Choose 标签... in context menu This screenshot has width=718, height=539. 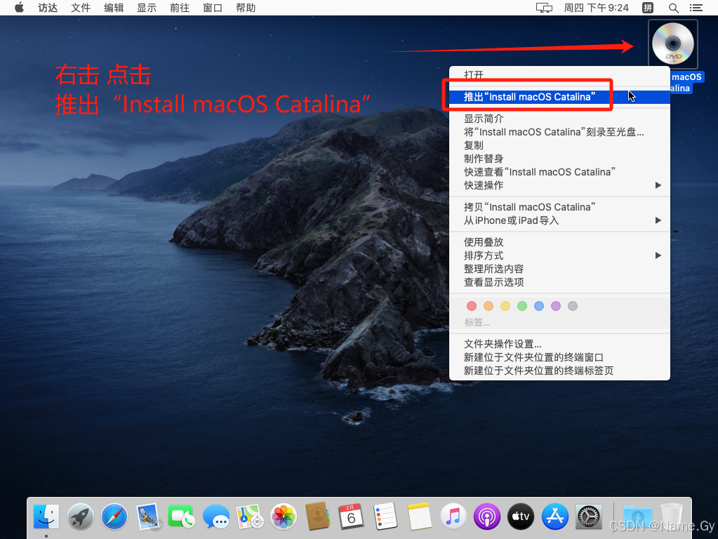click(x=477, y=322)
